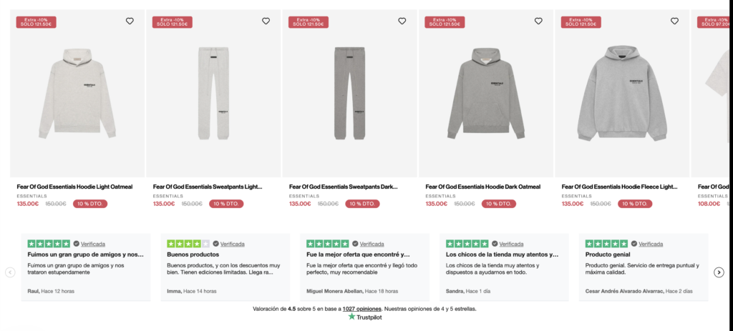Toggle wishlist heart on Hoodie Dark Oatmeal
733x331 pixels.
click(538, 21)
